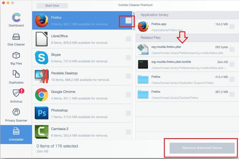The image size is (239, 159).
Task: Tick the Skype checkbox
Action: point(129,57)
